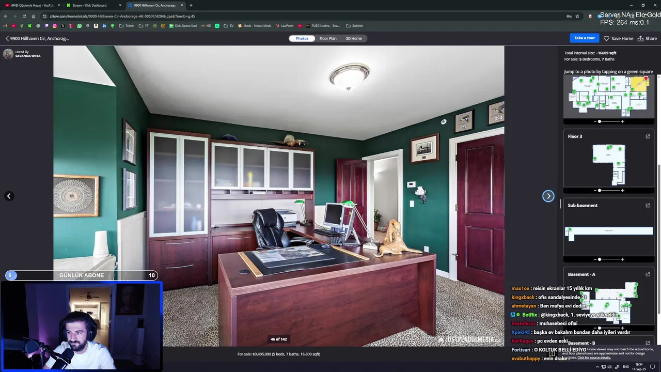Select the 9900 Hillhaven Cir browser tab
This screenshot has height=372, width=661.
click(x=155, y=5)
